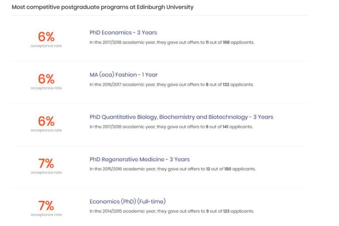Open the Economics (PhD) (Full-time) program link
Image resolution: width=339 pixels, height=226 pixels.
point(128,202)
